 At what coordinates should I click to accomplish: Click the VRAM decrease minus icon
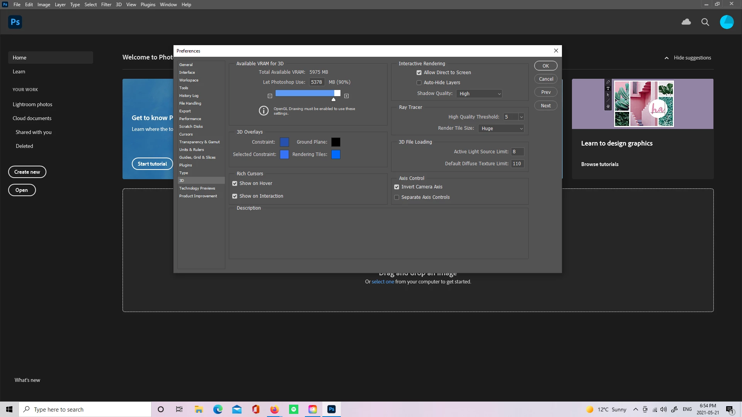pos(270,96)
